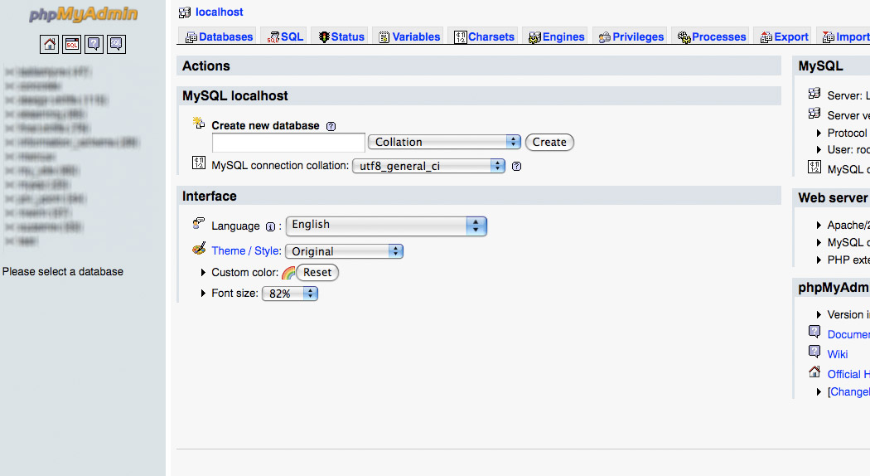
Task: Click the help icon beside the connection collation
Action: coord(516,166)
